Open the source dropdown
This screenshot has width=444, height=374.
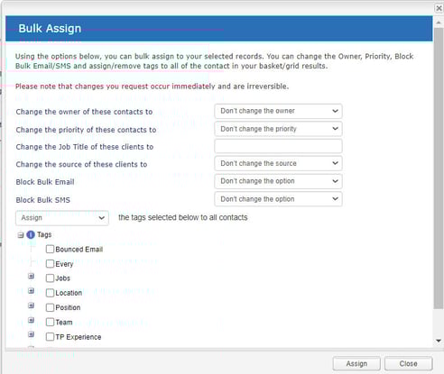(x=278, y=163)
